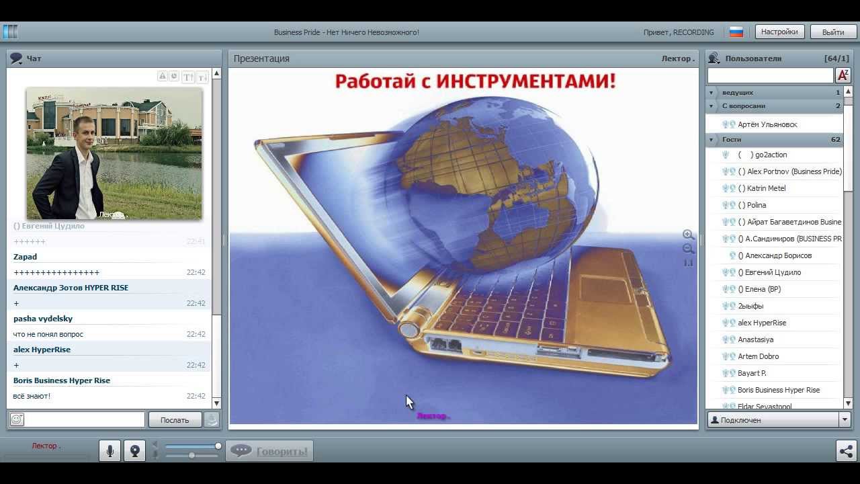Click the microphone level icon below speaker
Viewport: 860px width, 484px height.
pyautogui.click(x=156, y=455)
